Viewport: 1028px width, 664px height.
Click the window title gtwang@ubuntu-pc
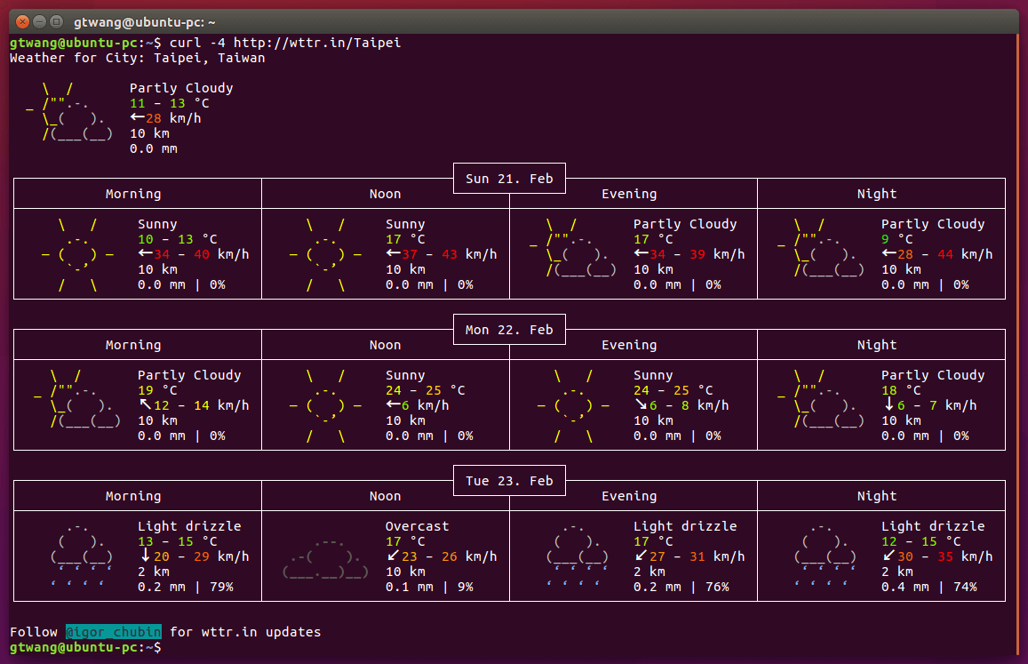point(144,21)
